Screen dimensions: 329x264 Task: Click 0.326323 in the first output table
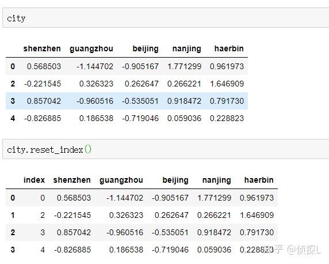tap(96, 84)
